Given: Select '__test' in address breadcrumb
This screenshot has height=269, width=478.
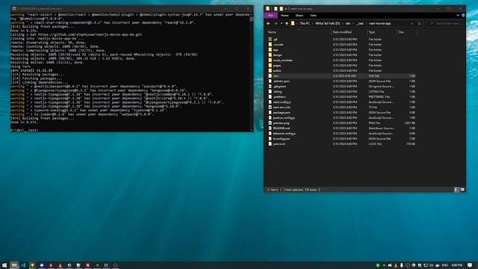Looking at the screenshot, I should pos(360,23).
